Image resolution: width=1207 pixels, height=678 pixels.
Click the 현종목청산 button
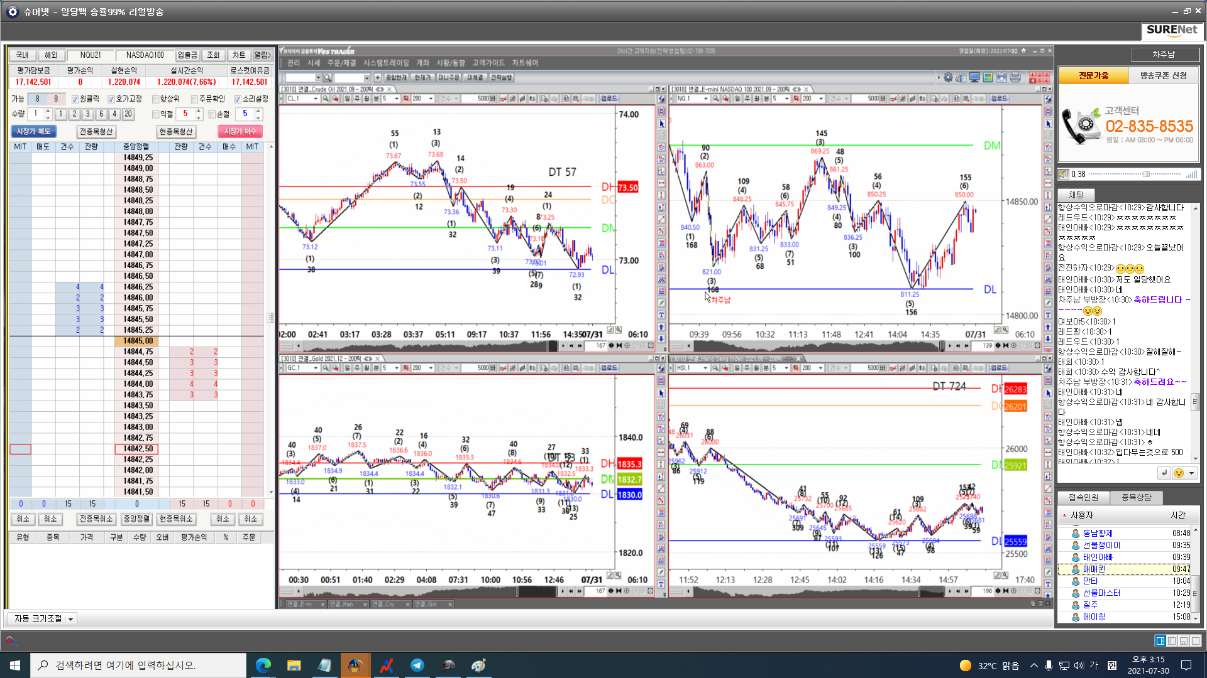tap(175, 132)
